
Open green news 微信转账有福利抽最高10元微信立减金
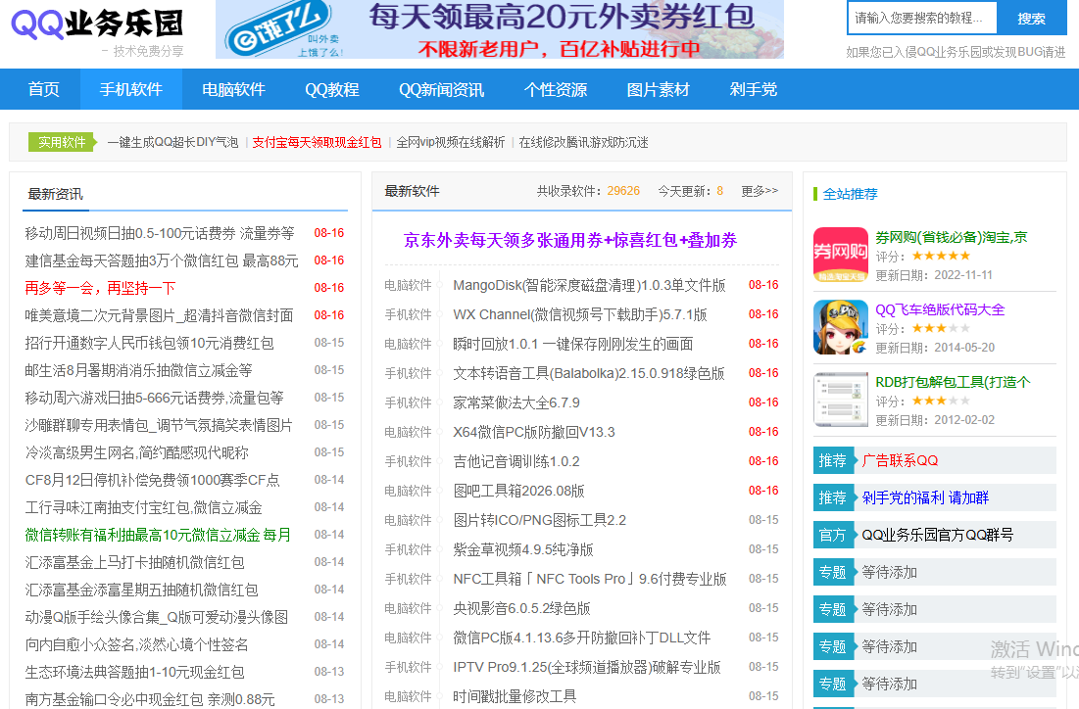click(158, 535)
